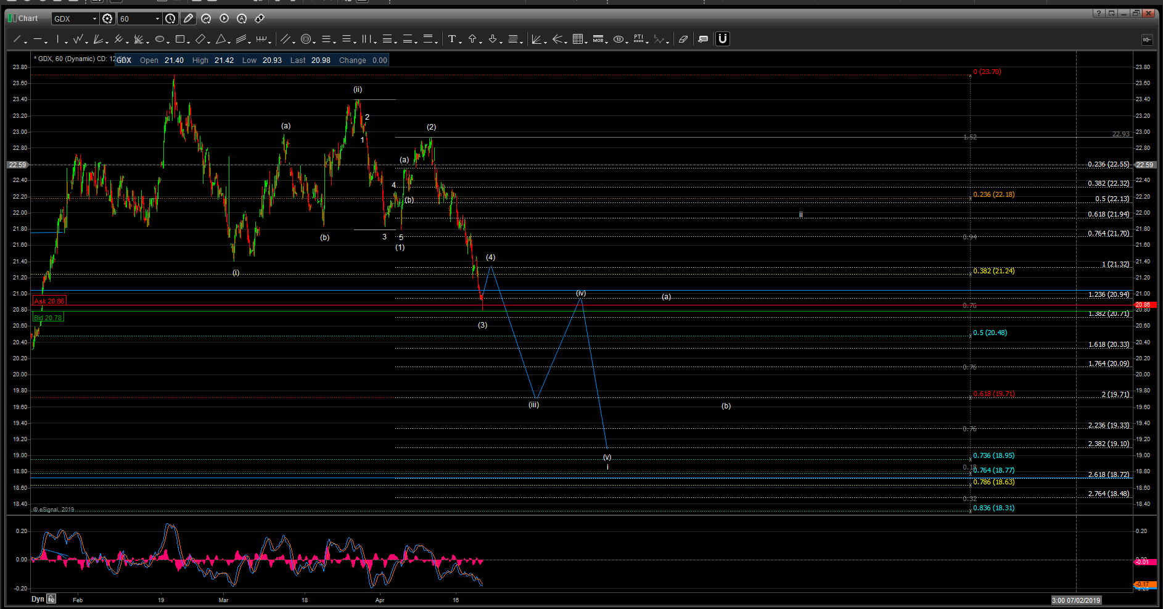Toggle the pencil drawing mode button
The image size is (1163, 609).
coord(189,19)
